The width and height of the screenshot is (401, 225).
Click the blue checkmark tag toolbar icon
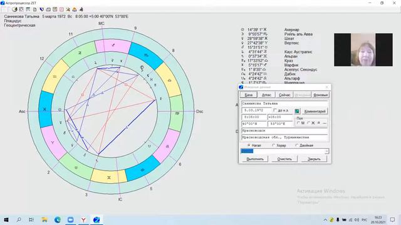point(41,9)
